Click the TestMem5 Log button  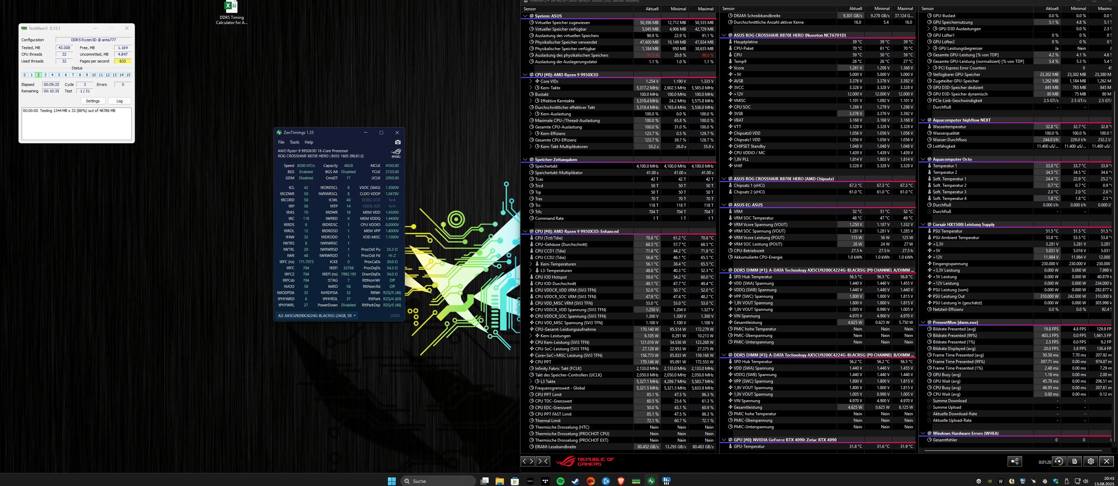[119, 101]
